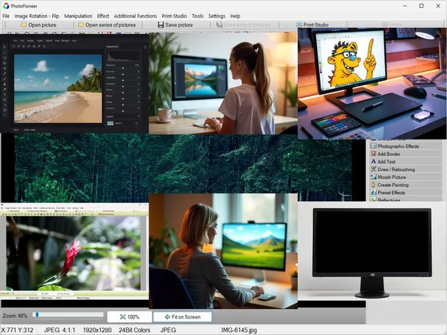Open the Draw / Retouching tool

(x=373, y=170)
